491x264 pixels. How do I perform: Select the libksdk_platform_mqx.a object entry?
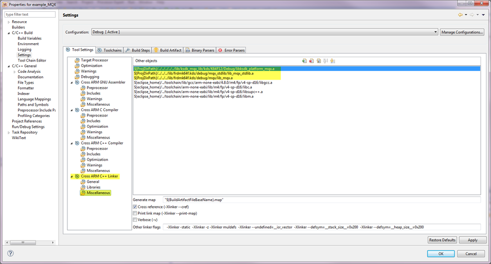point(307,69)
